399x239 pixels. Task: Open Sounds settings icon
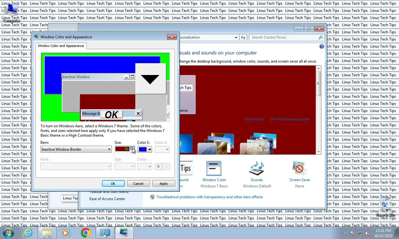(x=257, y=168)
